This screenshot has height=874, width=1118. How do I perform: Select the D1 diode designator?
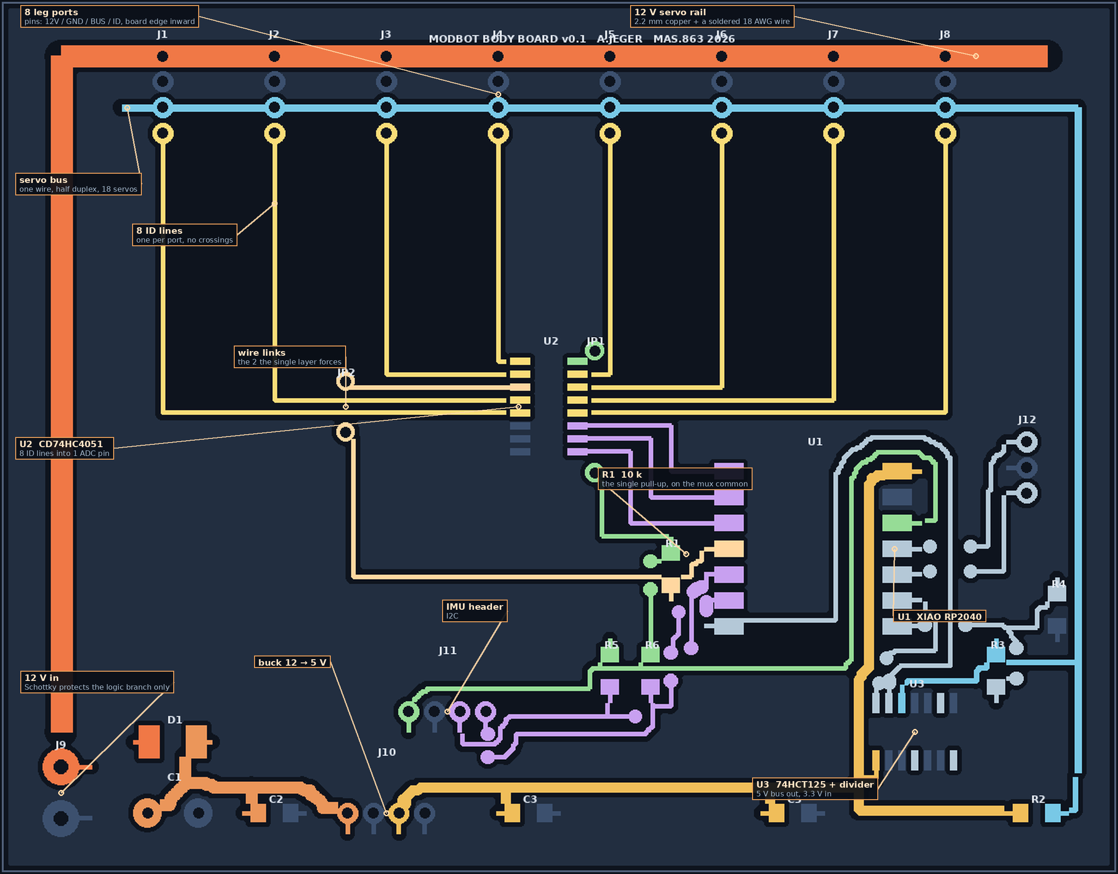point(175,720)
